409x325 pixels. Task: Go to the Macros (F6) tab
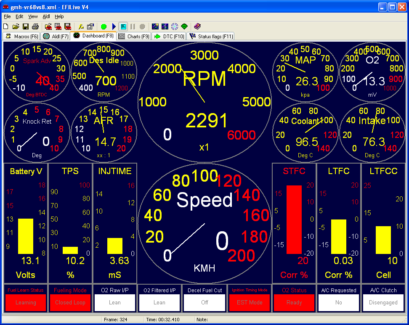pos(22,37)
